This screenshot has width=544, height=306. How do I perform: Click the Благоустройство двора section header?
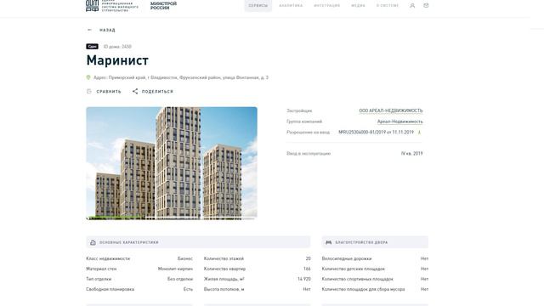[375, 242]
